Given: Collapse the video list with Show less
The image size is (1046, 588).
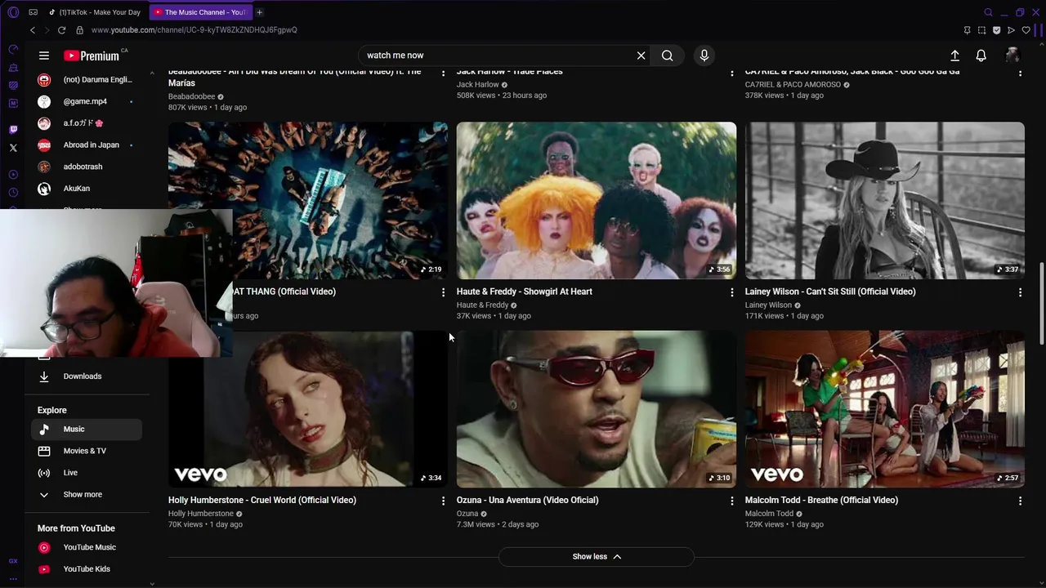Looking at the screenshot, I should pyautogui.click(x=597, y=556).
